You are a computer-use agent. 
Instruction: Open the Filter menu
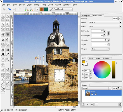(x=44, y=5)
